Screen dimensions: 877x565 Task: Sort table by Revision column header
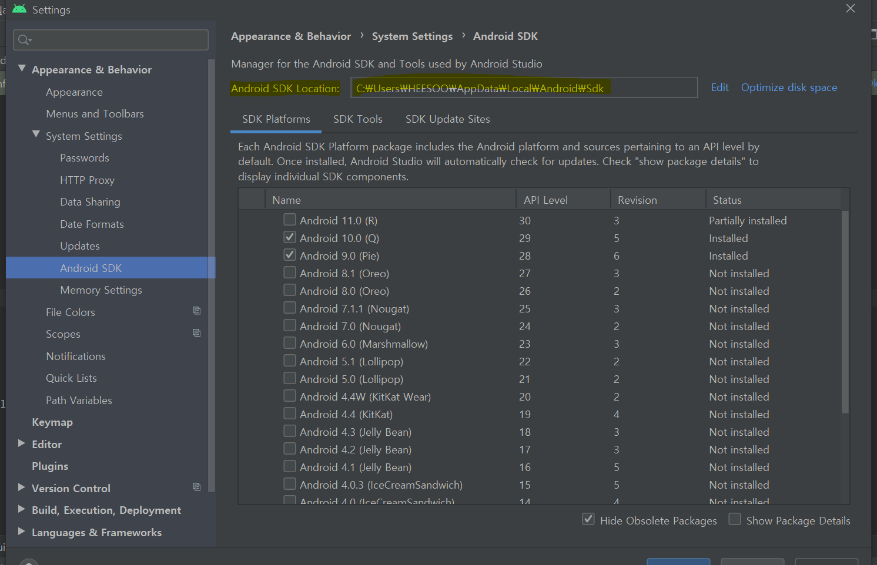[x=658, y=200]
